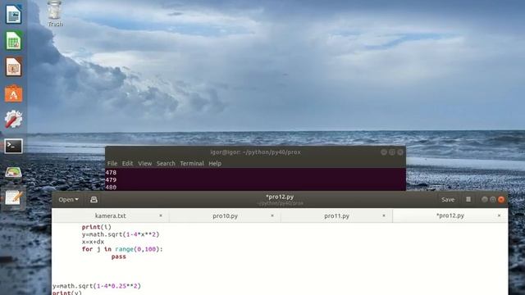Viewport: 525px width, 295px height.
Task: Click the y=math.sqrt(1-4*x**2) code line
Action: pyautogui.click(x=121, y=234)
